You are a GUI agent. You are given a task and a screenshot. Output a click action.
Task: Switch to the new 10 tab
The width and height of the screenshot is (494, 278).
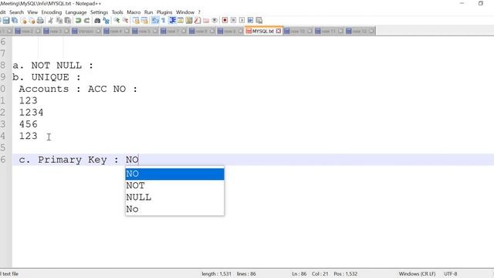click(297, 31)
